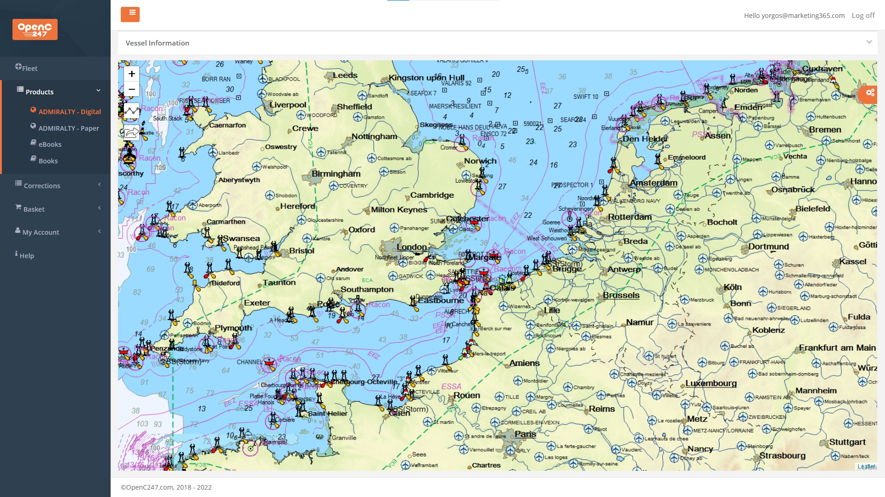Click the Help info icon in the sidebar
The image size is (885, 497).
[x=17, y=254]
